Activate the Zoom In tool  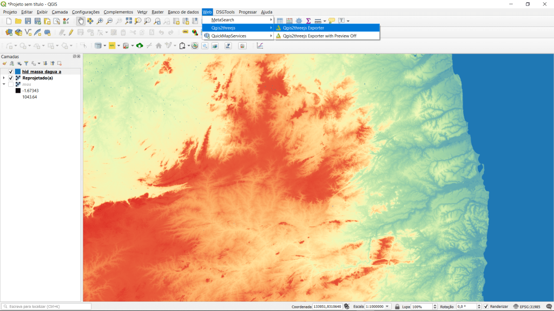point(100,22)
